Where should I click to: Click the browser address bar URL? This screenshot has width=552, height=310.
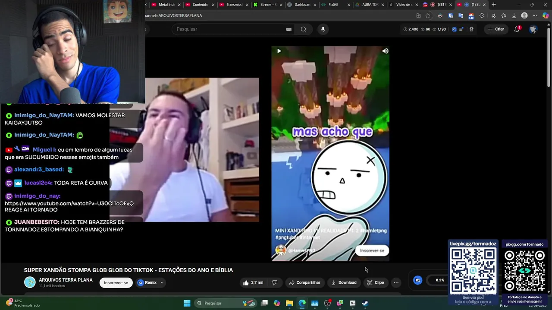pos(174,15)
